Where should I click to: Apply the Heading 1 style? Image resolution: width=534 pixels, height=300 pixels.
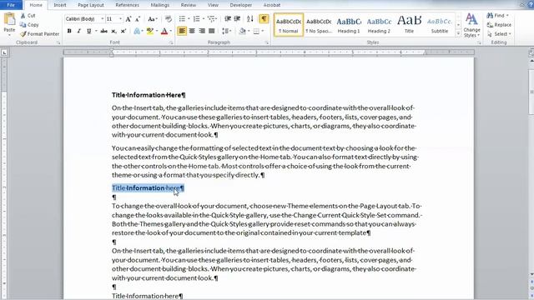click(349, 25)
